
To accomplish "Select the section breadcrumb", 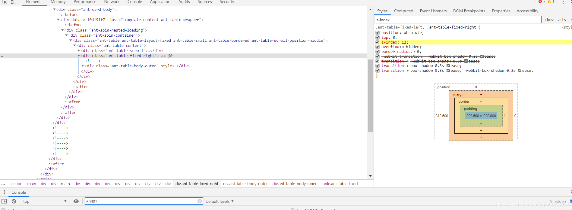I will coord(16,184).
